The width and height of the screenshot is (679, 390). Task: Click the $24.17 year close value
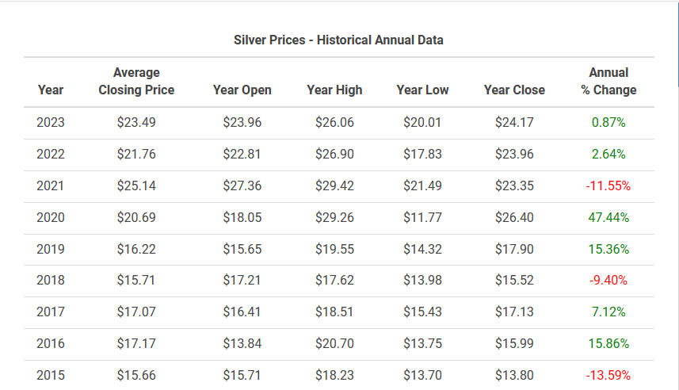point(514,122)
